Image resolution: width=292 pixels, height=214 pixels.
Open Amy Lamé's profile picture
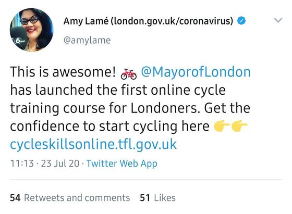(32, 30)
